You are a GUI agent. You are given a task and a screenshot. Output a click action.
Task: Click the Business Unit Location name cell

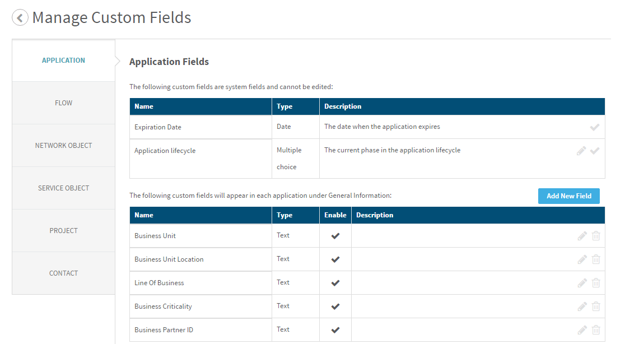pyautogui.click(x=169, y=259)
